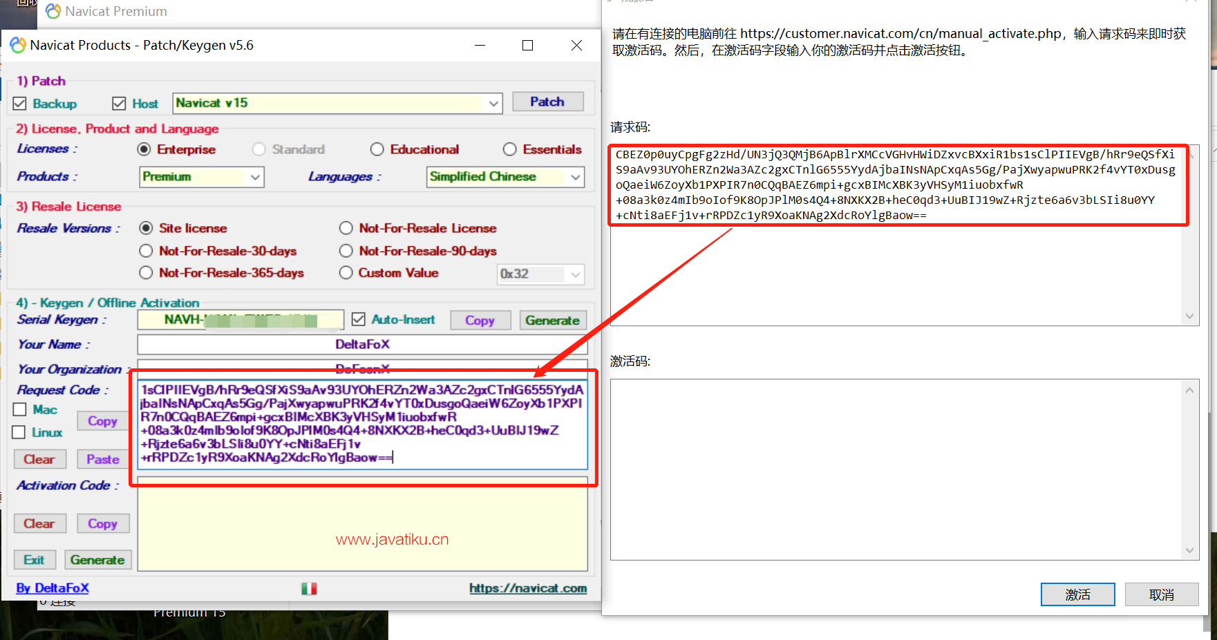Expand the 0x32 custom value dropdown
The width and height of the screenshot is (1217, 640).
[x=575, y=274]
